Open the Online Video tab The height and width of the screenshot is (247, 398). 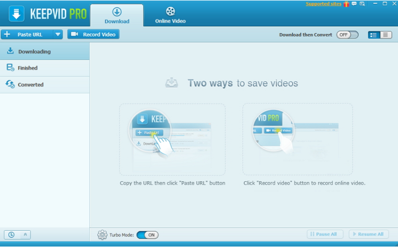pos(170,15)
